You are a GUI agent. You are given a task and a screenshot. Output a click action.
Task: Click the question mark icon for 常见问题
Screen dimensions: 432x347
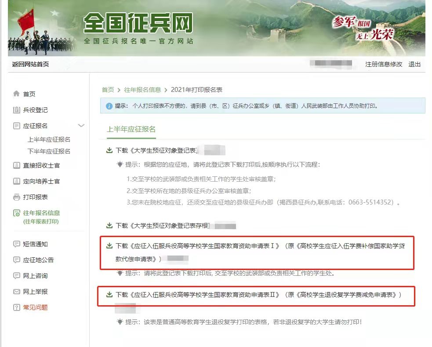point(17,307)
